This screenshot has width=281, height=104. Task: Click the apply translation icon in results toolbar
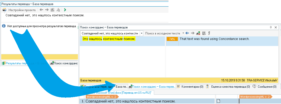(52, 10)
